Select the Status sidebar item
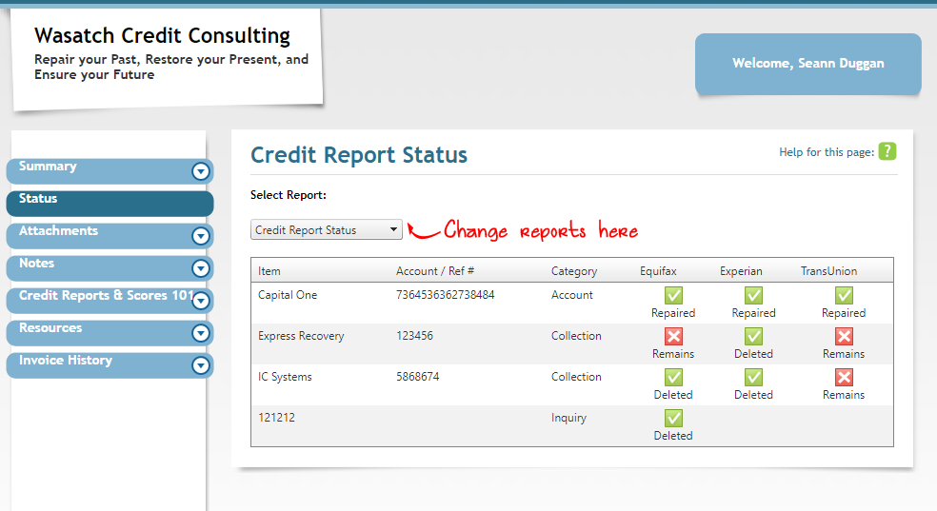This screenshot has width=937, height=511. click(x=110, y=204)
